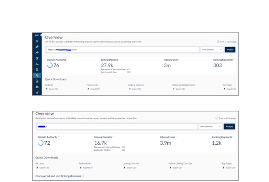
Task: Open the megaphone campaigns icon in the sidebar
Action: tap(37, 47)
